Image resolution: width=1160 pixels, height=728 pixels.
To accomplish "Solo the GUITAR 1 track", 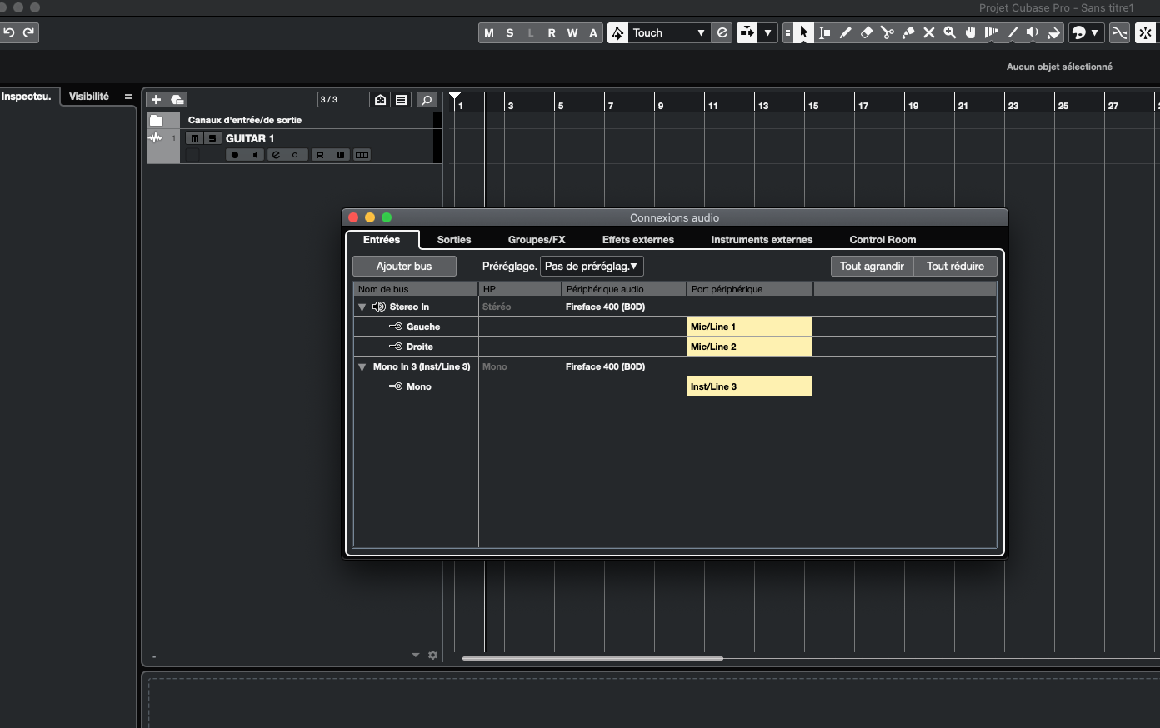I will [212, 138].
